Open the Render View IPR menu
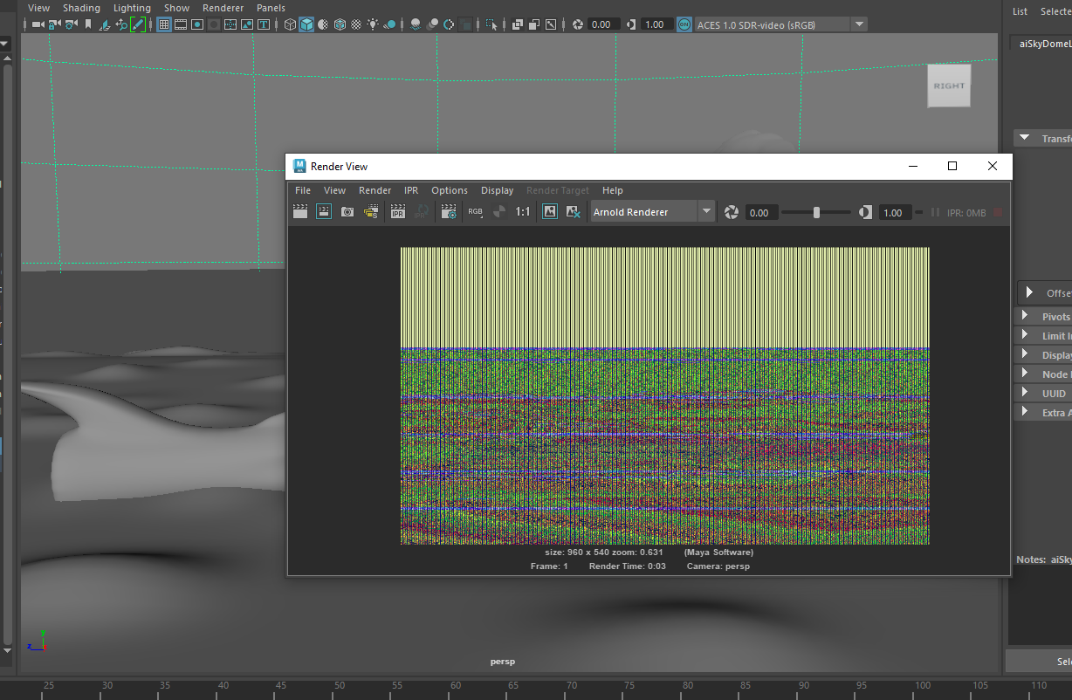The width and height of the screenshot is (1072, 700). [x=411, y=190]
